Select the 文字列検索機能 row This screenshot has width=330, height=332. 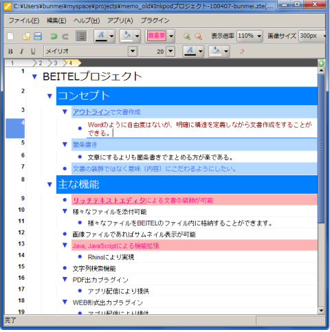(195, 268)
